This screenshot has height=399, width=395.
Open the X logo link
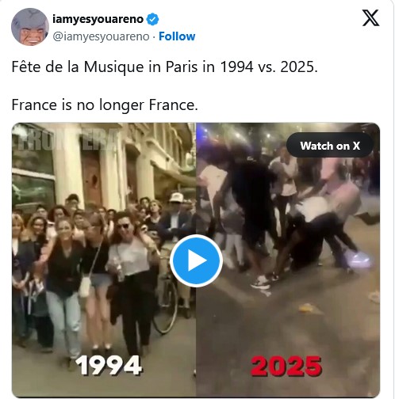(x=370, y=18)
